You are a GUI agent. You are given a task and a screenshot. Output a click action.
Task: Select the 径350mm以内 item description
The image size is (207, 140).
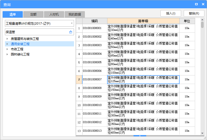(x=143, y=122)
